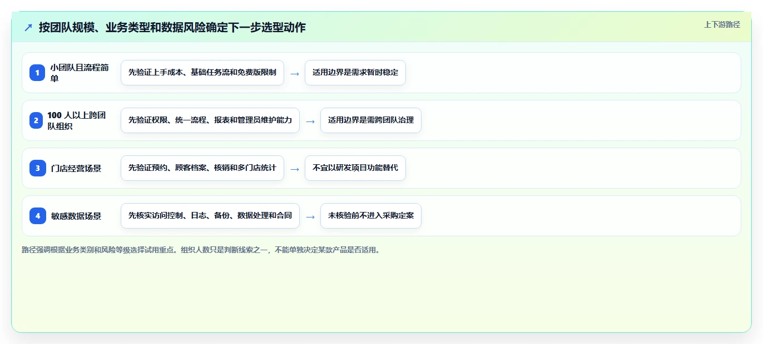Viewport: 763px width, 344px height.
Task: Click the footnote starting 路径强调根据业务类别
Action: [202, 250]
